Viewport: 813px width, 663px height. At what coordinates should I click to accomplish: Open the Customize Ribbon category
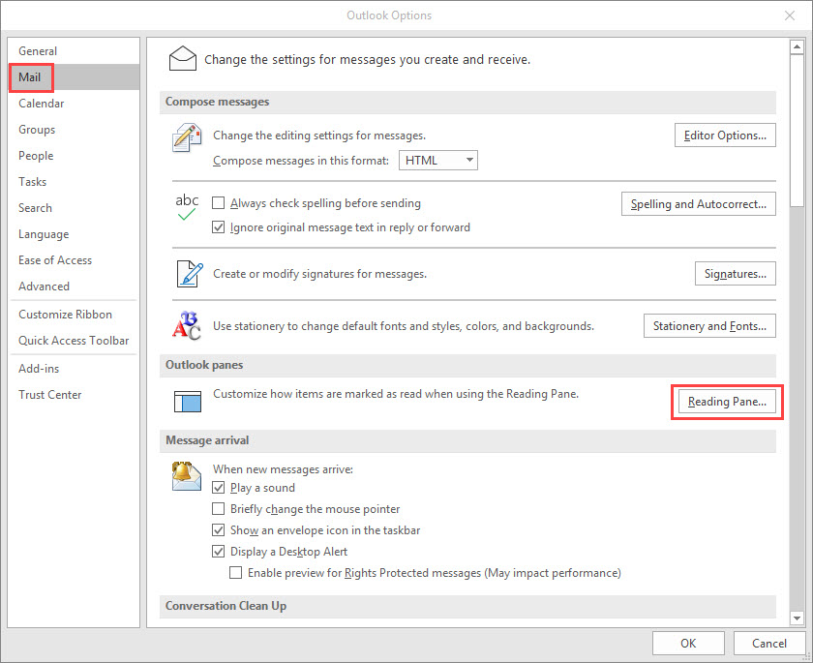click(x=74, y=315)
